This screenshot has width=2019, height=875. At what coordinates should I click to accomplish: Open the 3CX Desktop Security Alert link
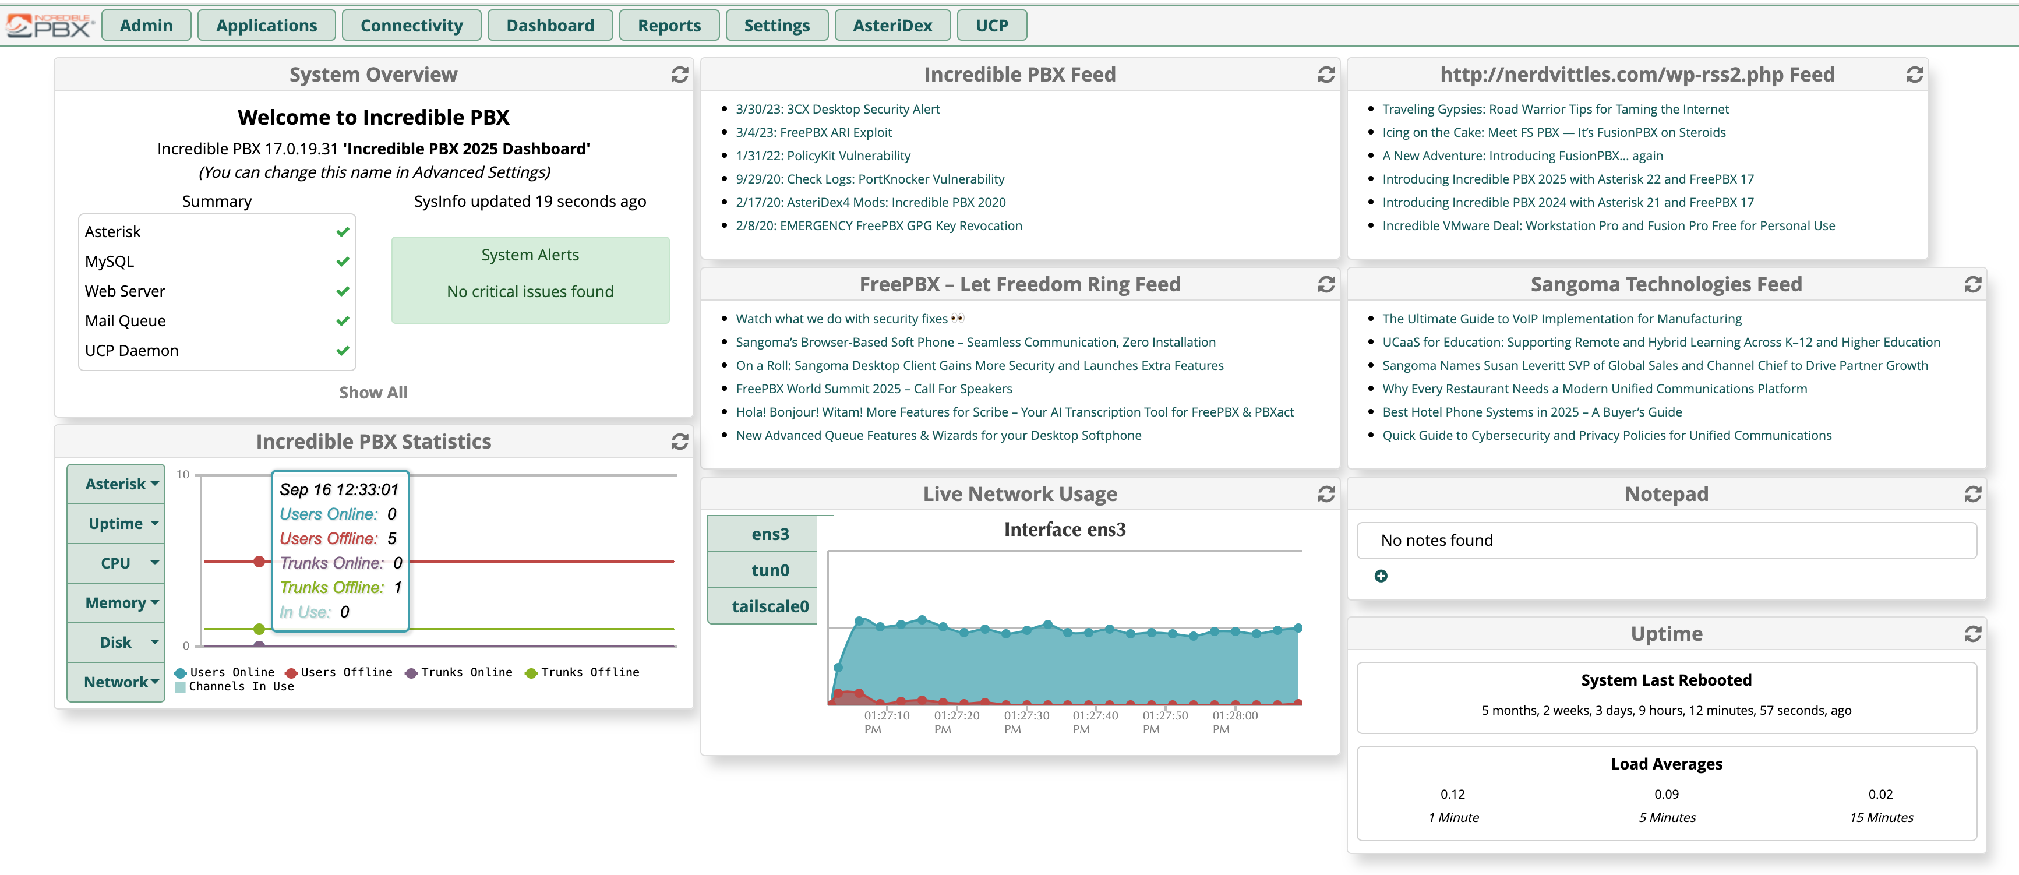(x=836, y=109)
